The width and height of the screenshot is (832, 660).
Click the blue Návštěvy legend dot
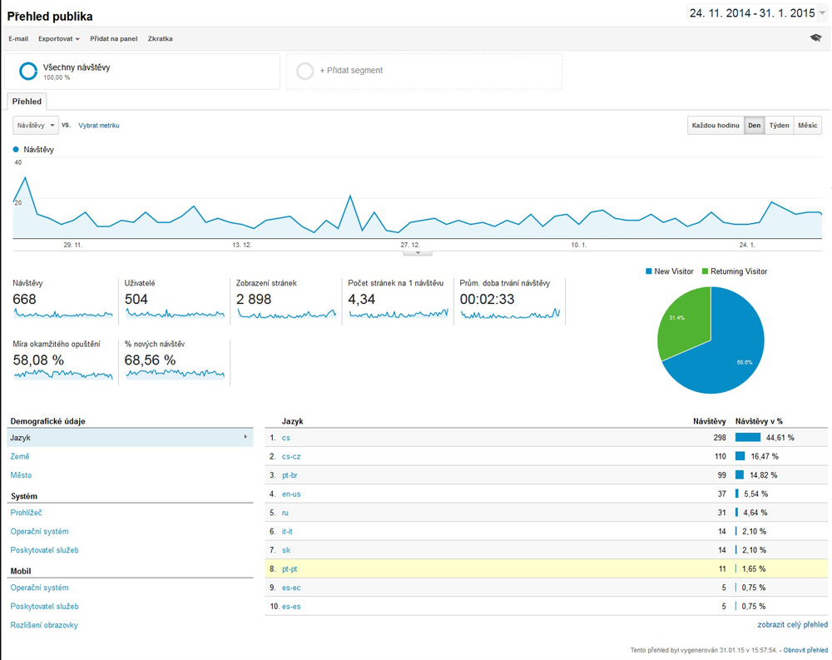pyautogui.click(x=16, y=150)
